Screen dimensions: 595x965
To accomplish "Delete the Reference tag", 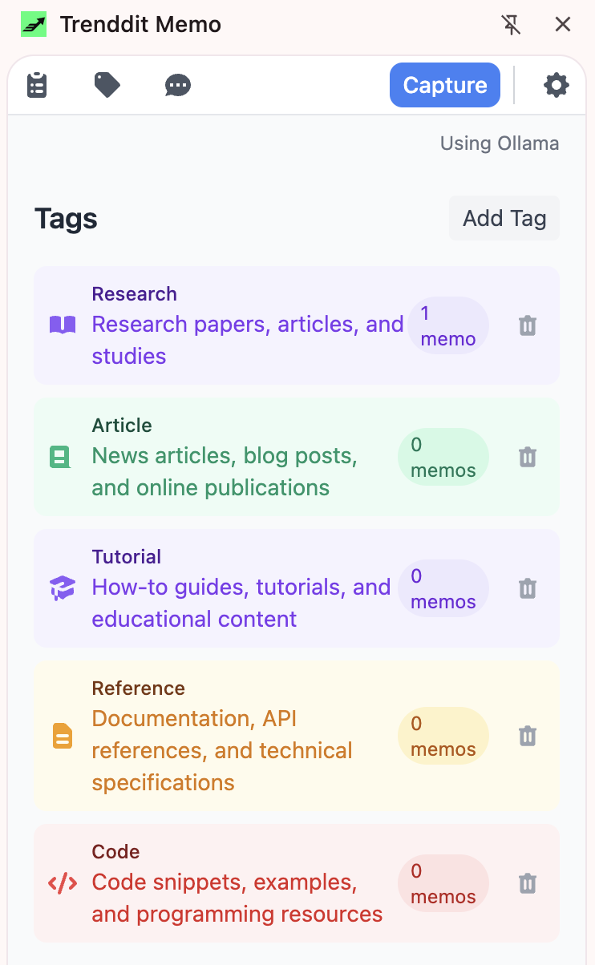I will pos(527,736).
